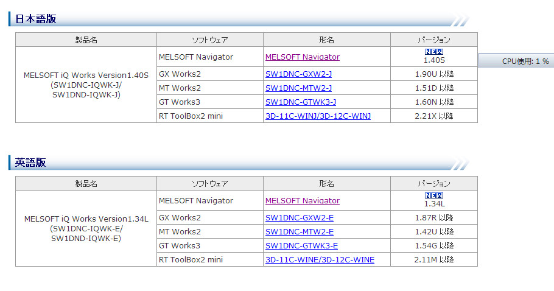Select the SW1DNC-GTWK3-J link
This screenshot has height=291, width=554.
pos(301,102)
